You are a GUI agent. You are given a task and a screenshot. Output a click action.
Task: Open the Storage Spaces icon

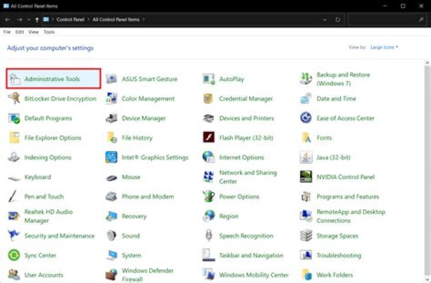coord(306,236)
